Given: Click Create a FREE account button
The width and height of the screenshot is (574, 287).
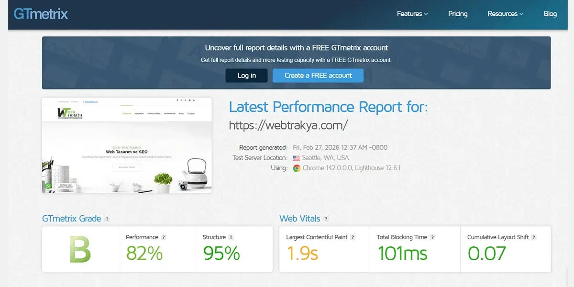Looking at the screenshot, I should [318, 76].
